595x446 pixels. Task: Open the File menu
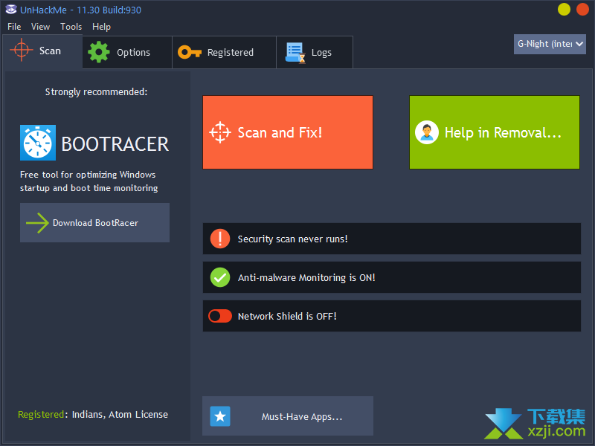[14, 27]
